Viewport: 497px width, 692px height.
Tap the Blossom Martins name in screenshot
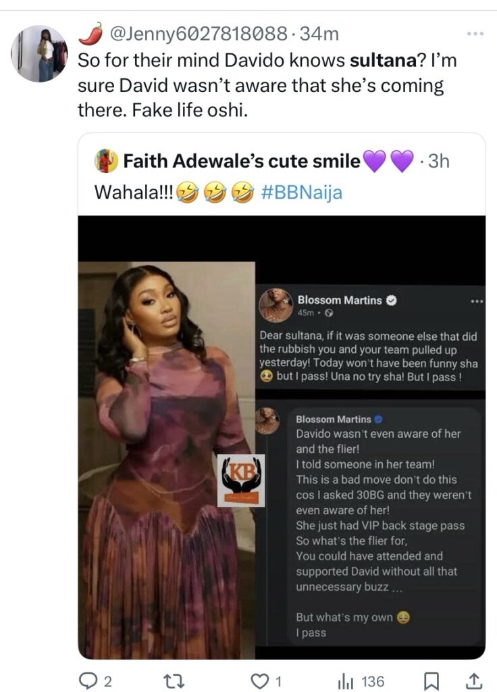pos(341,300)
